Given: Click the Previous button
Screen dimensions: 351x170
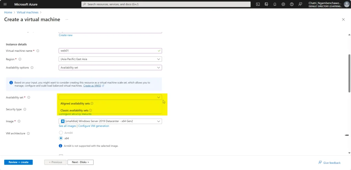Looking at the screenshot, I should (x=55, y=162).
